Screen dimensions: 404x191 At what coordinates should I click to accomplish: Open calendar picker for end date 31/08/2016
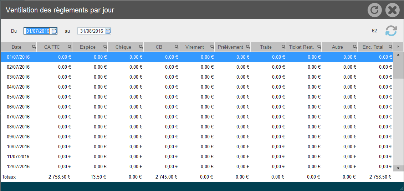pos(108,31)
